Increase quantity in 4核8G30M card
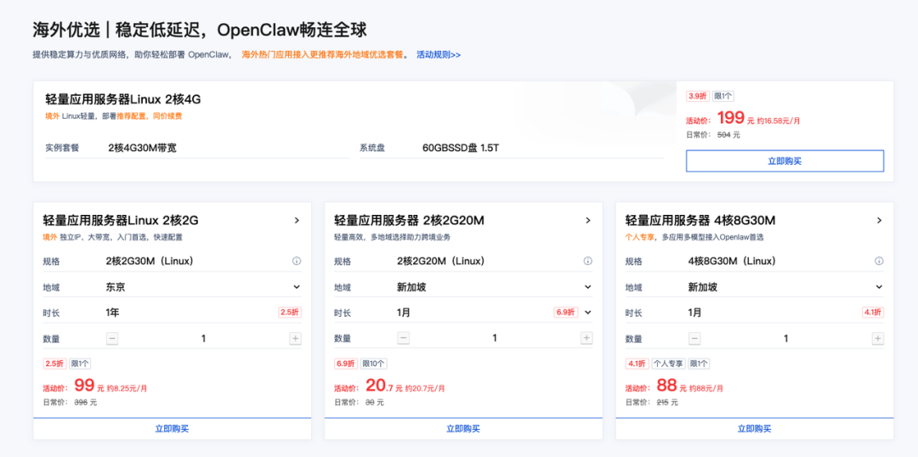918x457 pixels. pyautogui.click(x=878, y=338)
